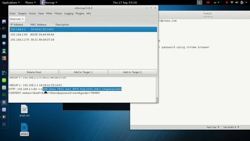Open the Hosts menu
This screenshot has width=250, height=141.
[32, 13]
